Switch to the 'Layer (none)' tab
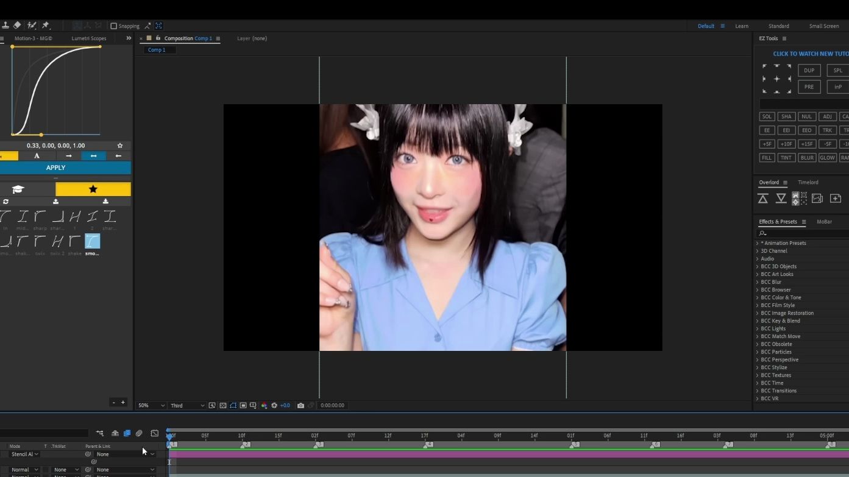 tap(252, 38)
